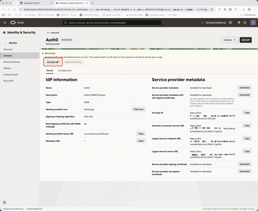Expand the tab search dropdown
Screen dimensions: 258x211
pos(16,3)
